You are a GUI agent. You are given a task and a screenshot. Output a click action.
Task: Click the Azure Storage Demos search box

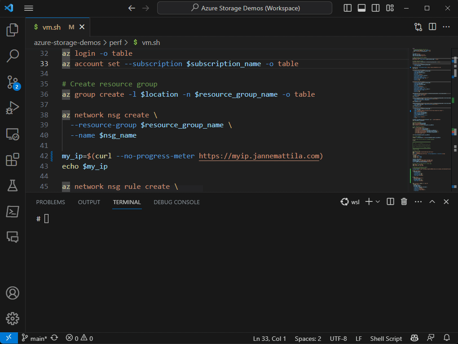coord(245,8)
